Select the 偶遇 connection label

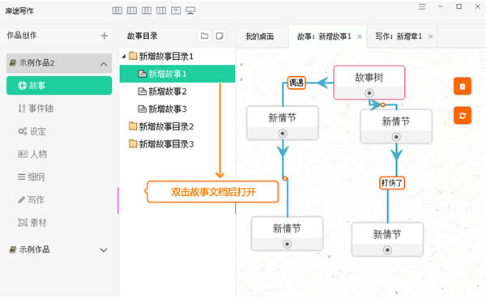[x=296, y=83]
